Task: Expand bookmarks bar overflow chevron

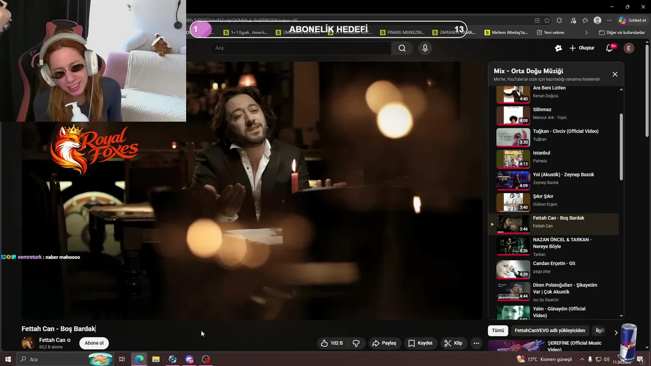Action: click(x=586, y=33)
